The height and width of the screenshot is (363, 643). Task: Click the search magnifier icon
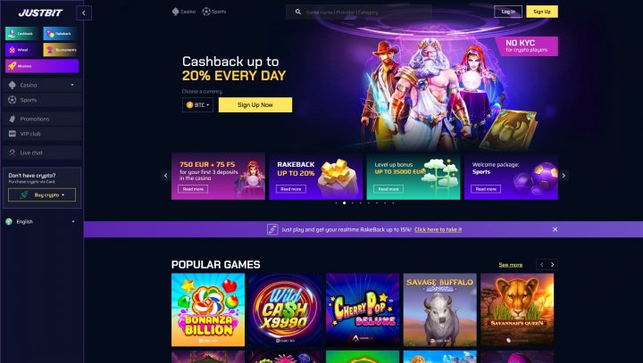point(298,12)
